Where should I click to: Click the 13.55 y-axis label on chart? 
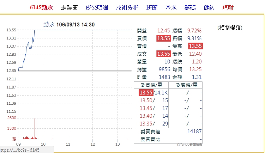pos(11,30)
